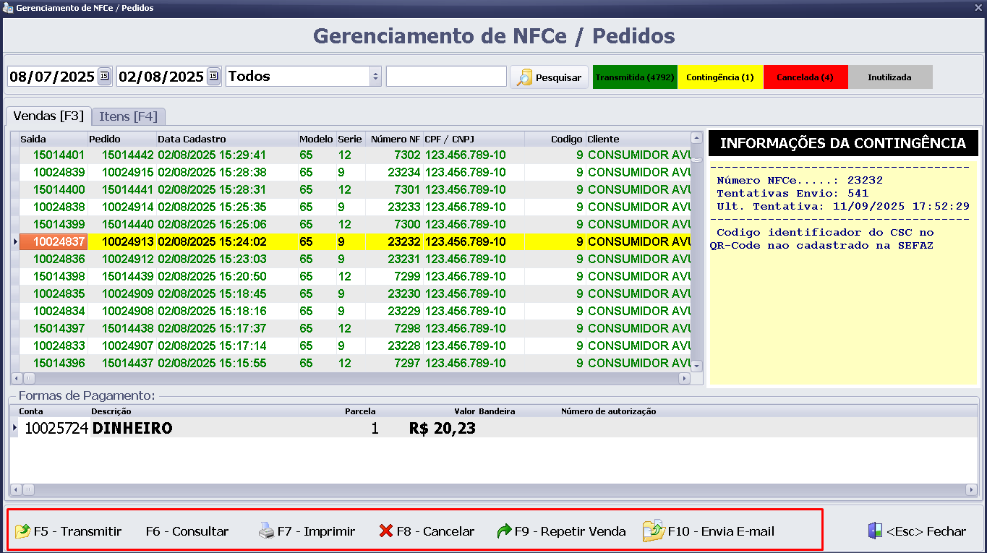Screen dimensions: 987x553
Task: Click the F7 Imprimir printer icon
Action: [266, 531]
